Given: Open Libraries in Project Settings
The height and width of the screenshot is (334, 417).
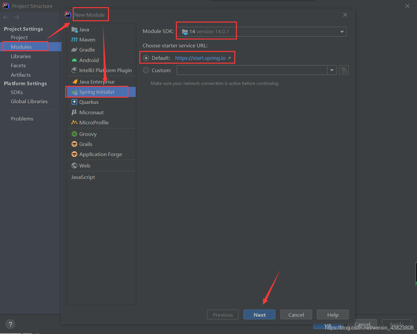Looking at the screenshot, I should (x=21, y=56).
